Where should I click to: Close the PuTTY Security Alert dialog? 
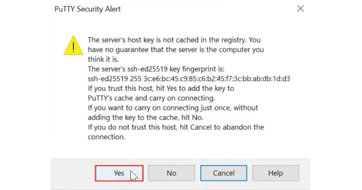point(300,9)
